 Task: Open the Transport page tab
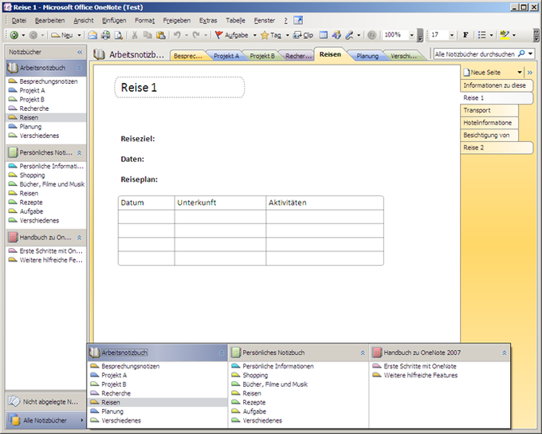click(489, 110)
